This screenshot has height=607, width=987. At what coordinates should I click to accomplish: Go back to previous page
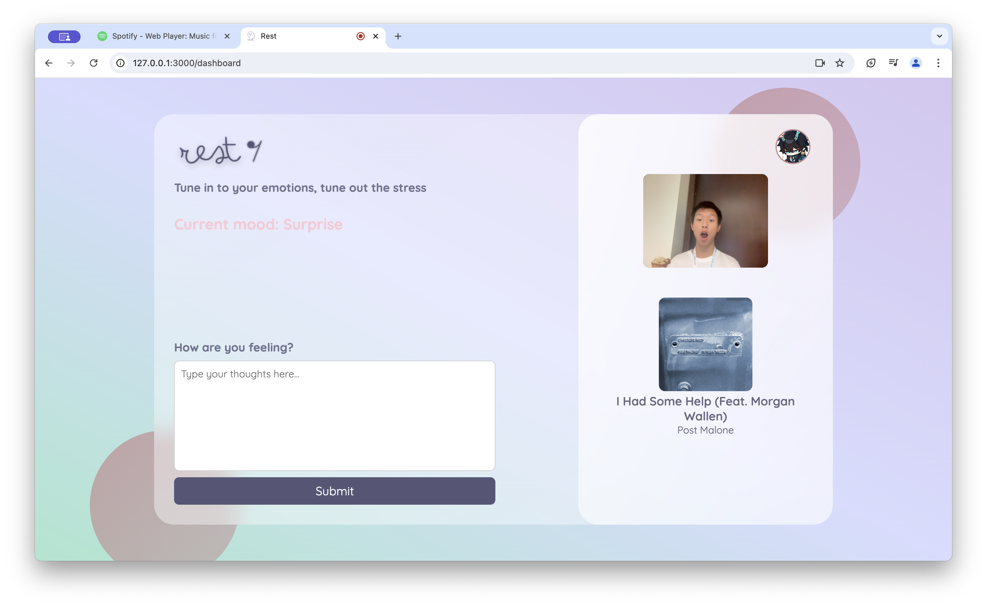coord(49,63)
